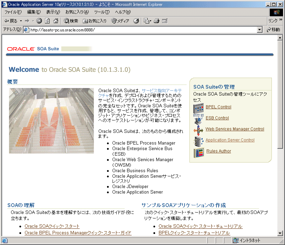
Task: Open the BPEL Control link
Action: point(218,107)
